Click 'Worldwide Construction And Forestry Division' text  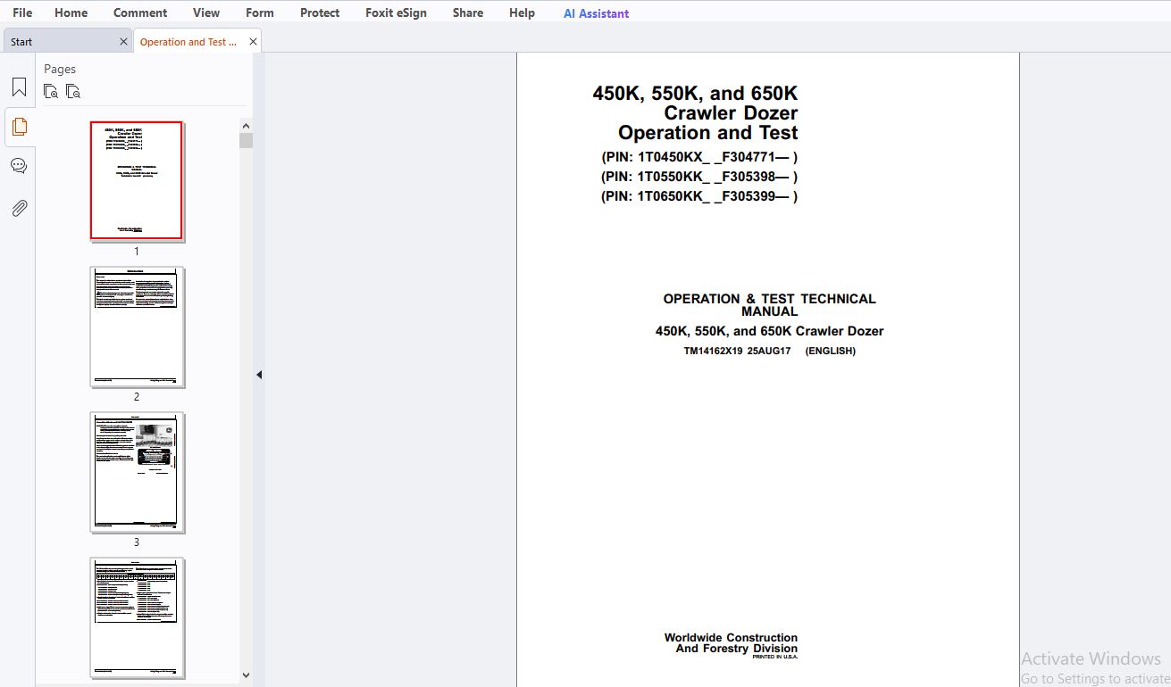(731, 643)
